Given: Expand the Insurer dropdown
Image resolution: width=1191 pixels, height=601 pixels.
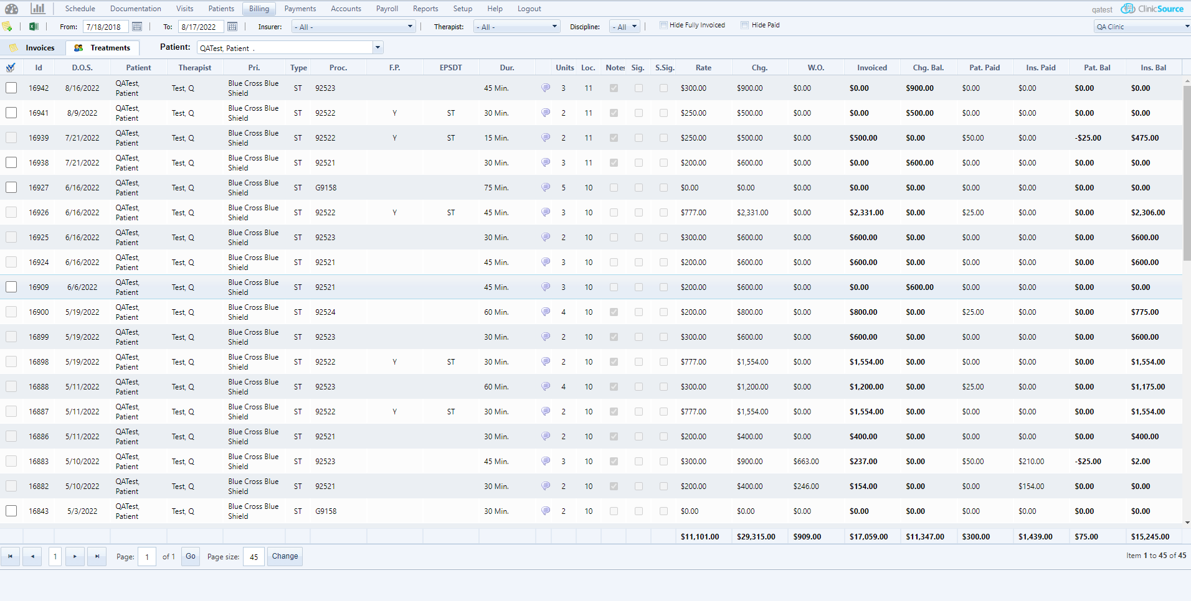Looking at the screenshot, I should point(410,27).
